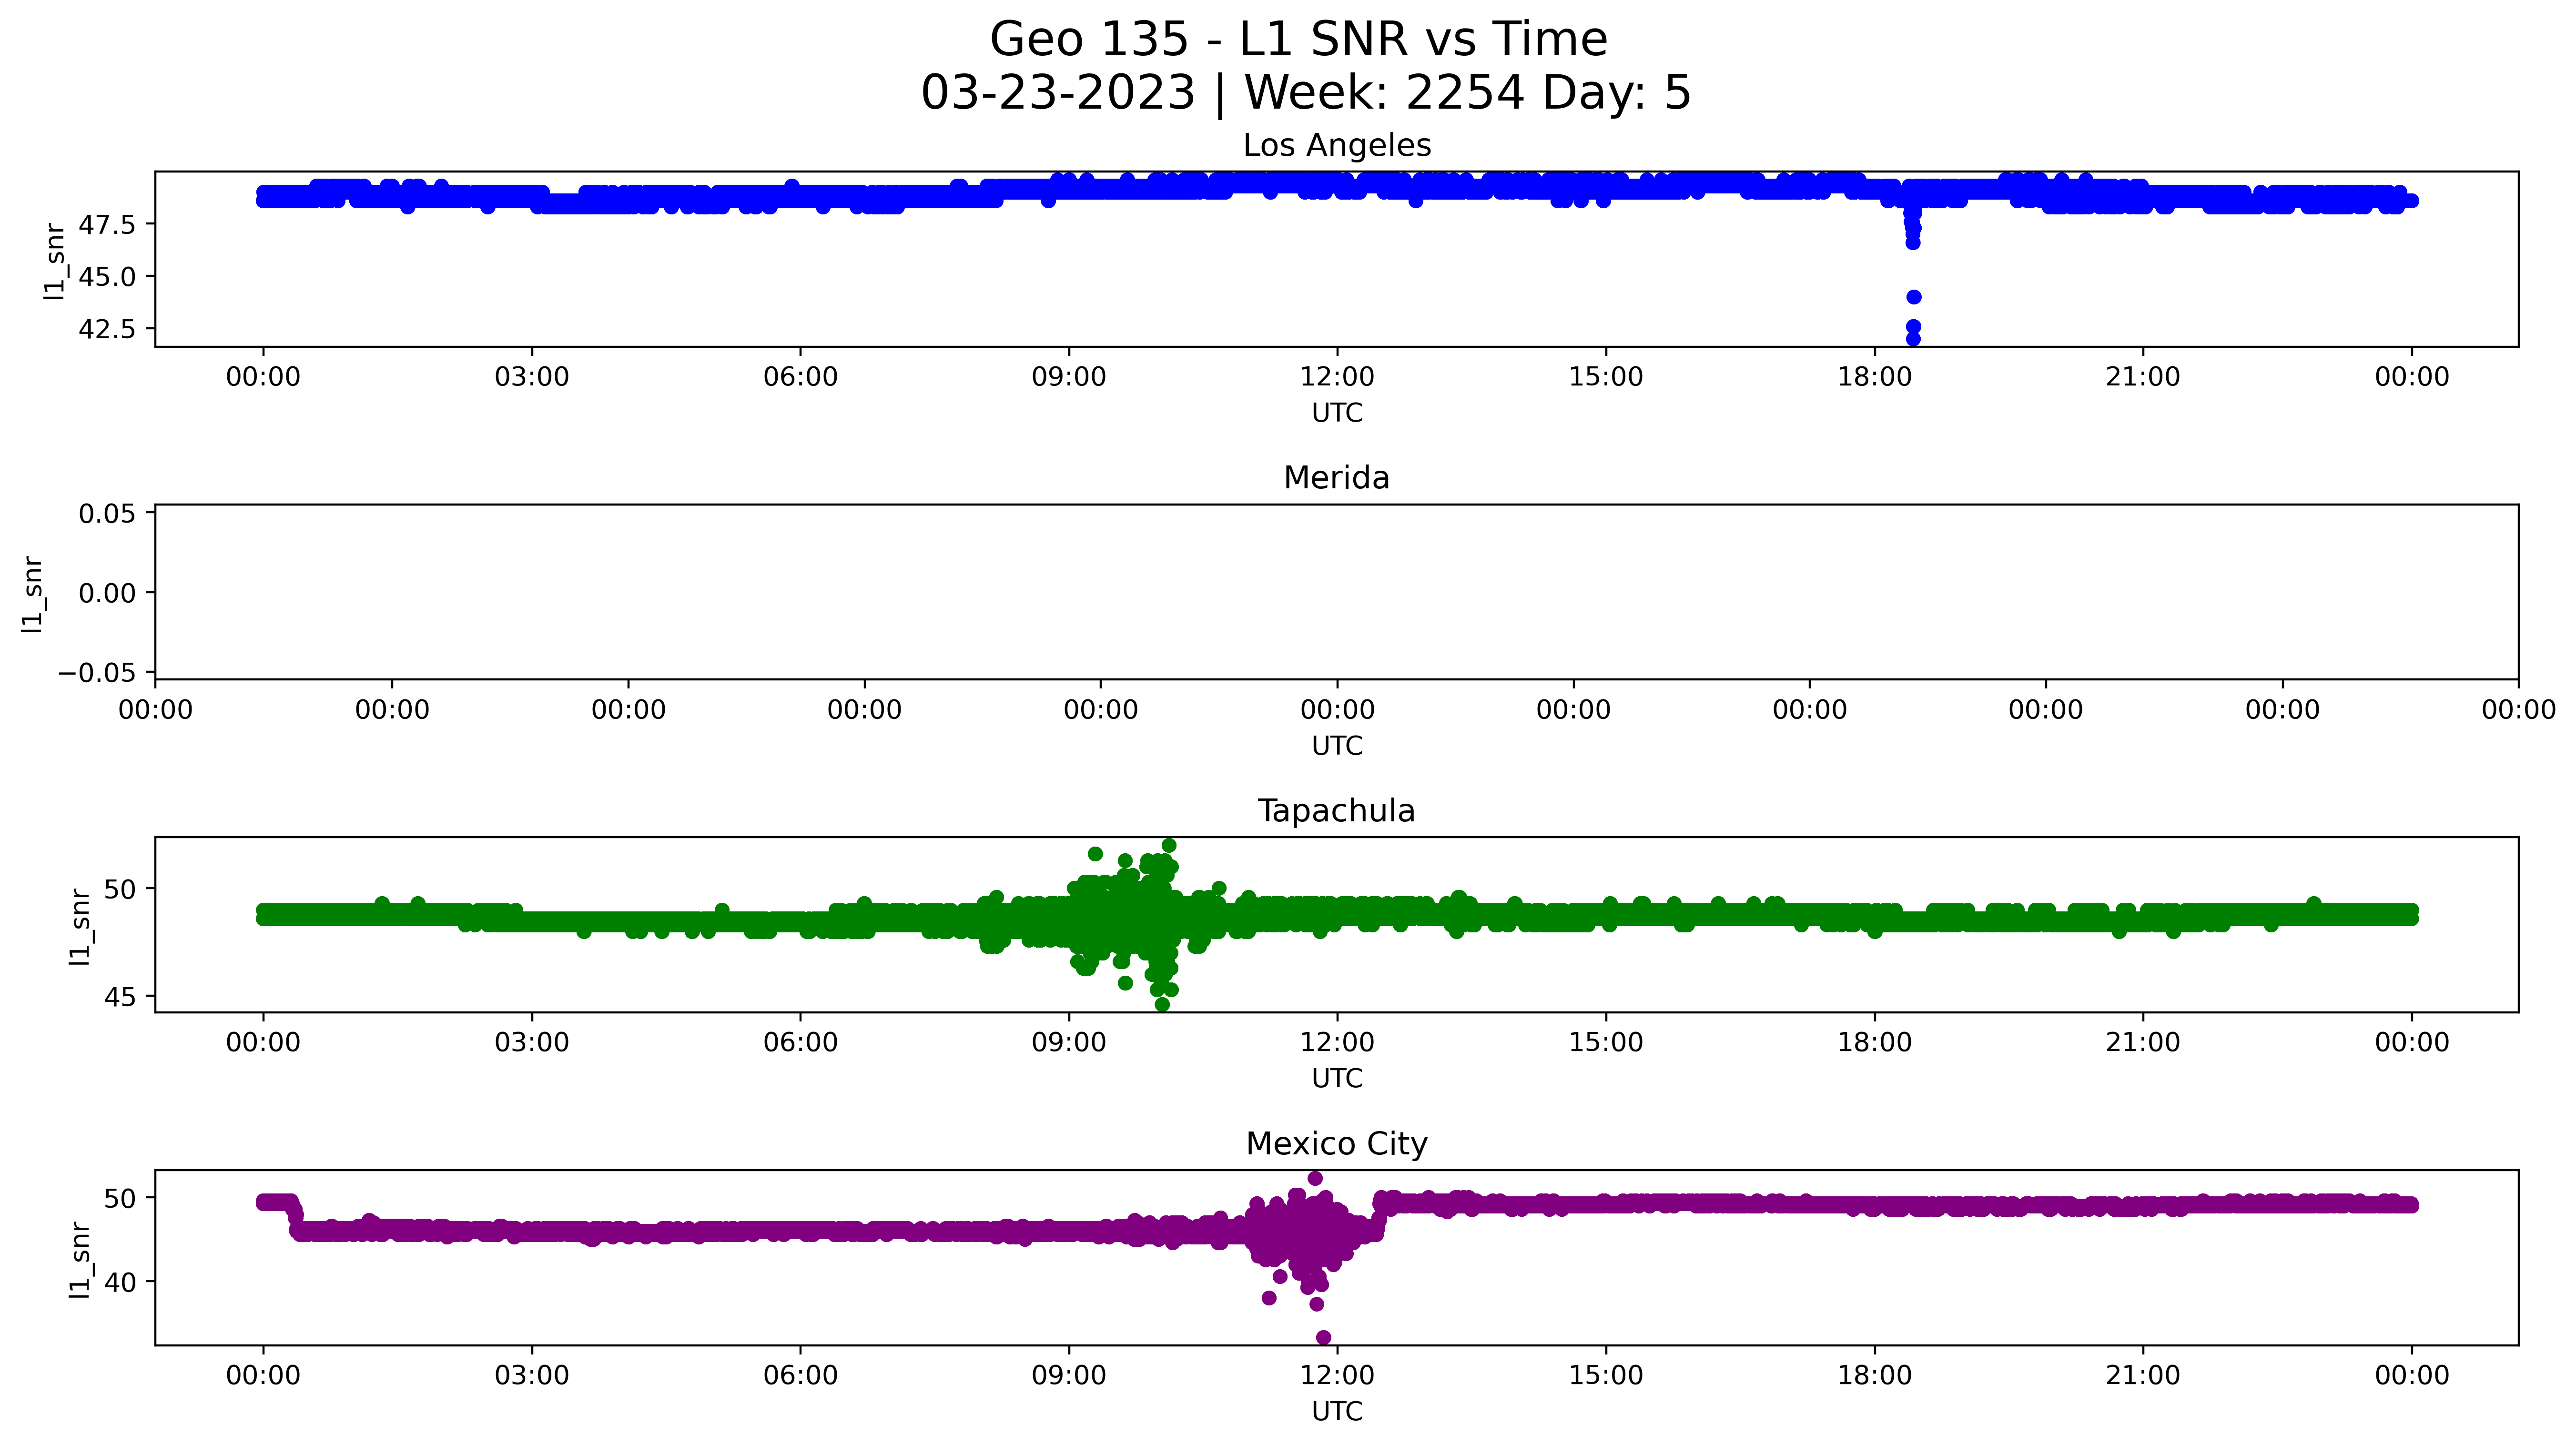Select the "Merida" subplot title

pos(1337,478)
